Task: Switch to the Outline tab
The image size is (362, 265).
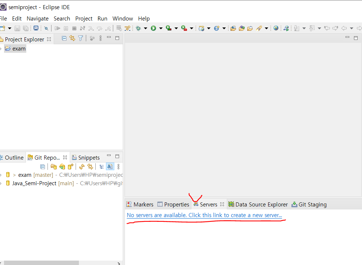Action: [x=12, y=157]
